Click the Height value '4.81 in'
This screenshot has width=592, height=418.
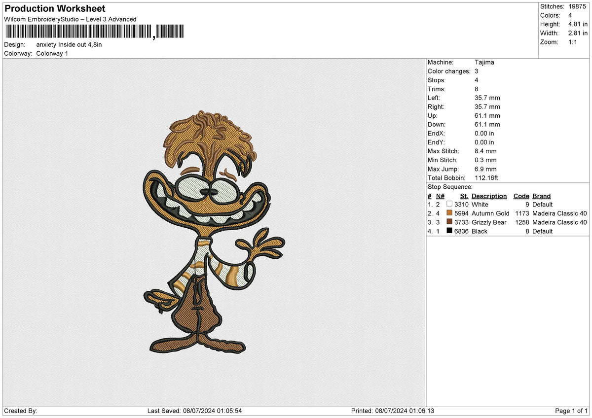(577, 24)
